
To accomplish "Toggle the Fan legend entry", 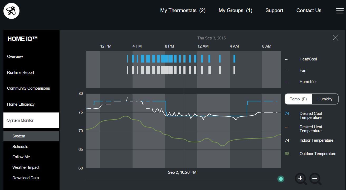I will tap(303, 70).
